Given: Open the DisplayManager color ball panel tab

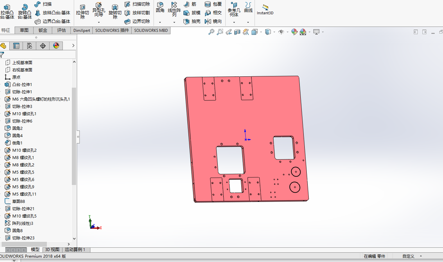Looking at the screenshot, I should (x=56, y=46).
